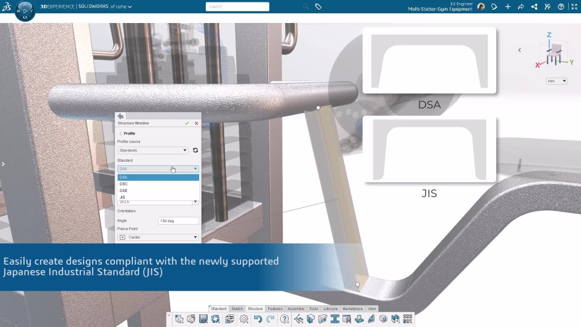Switch to the Structure tab
Screen dimensions: 581x327
click(255, 308)
